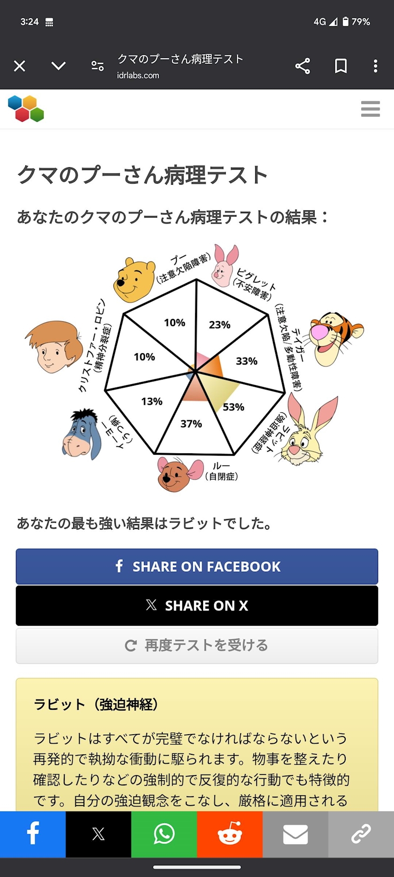Close the browser custom tab
394x877 pixels.
pyautogui.click(x=20, y=66)
